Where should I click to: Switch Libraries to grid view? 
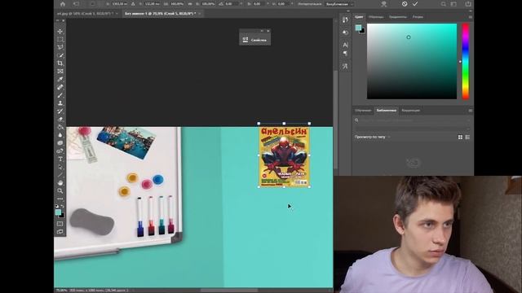tap(460, 137)
